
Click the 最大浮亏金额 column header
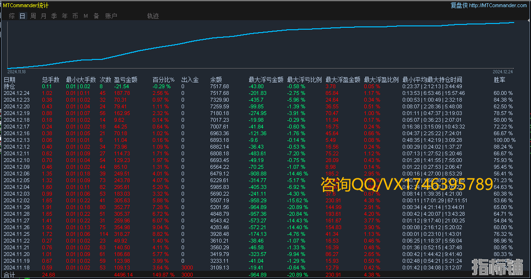click(x=266, y=80)
